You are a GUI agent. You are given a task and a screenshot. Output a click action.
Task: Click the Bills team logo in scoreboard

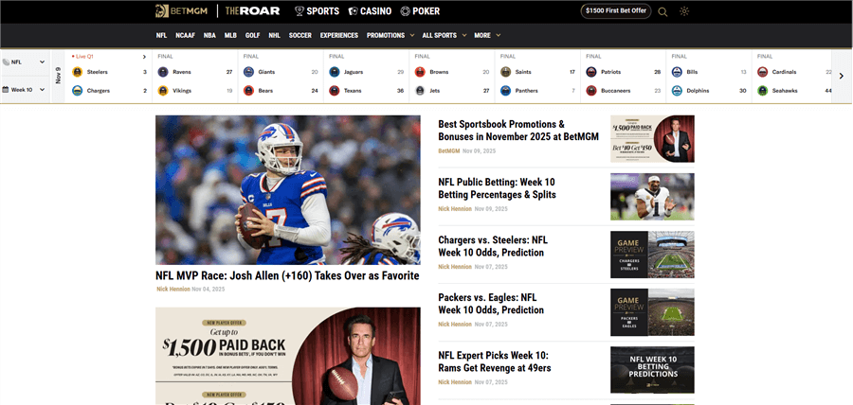pyautogui.click(x=677, y=72)
